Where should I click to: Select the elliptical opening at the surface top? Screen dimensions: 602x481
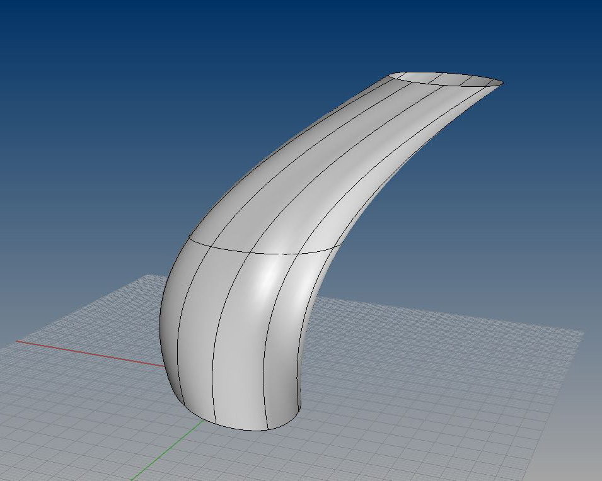click(444, 79)
